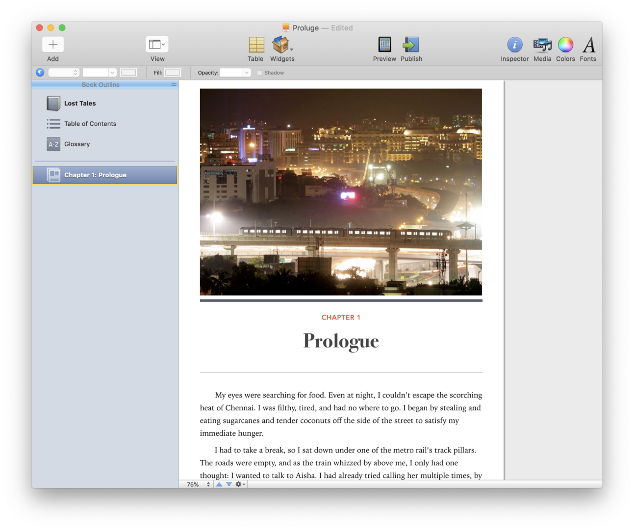The image size is (634, 530).
Task: Open the View layout menu
Action: pyautogui.click(x=157, y=45)
